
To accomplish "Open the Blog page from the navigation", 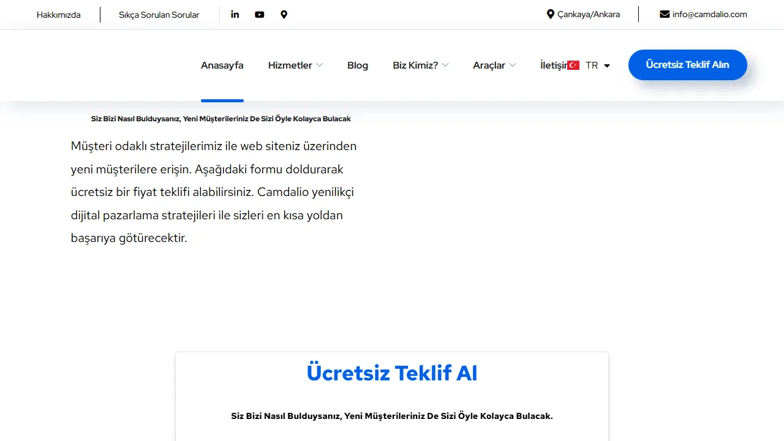I will tap(358, 65).
